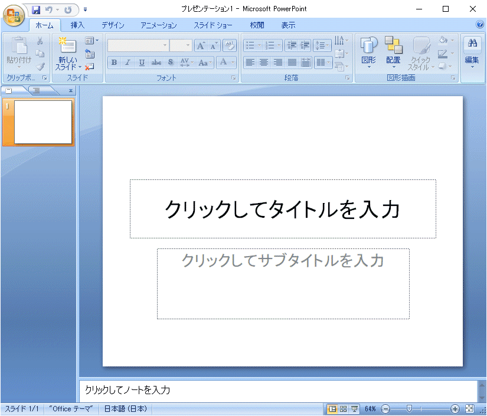Click the zoom slider handle
This screenshot has width=487, height=416.
click(x=409, y=409)
